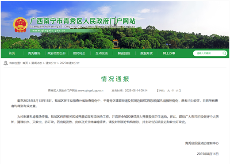The image size is (230, 164).
Task: Click the national emblem logo
Action: (20, 25)
